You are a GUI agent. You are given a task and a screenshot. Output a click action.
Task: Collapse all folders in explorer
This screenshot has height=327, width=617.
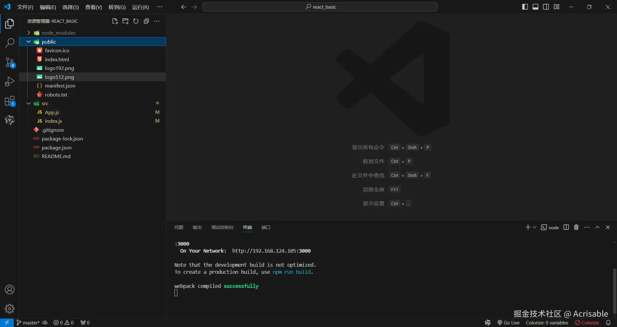tap(146, 21)
